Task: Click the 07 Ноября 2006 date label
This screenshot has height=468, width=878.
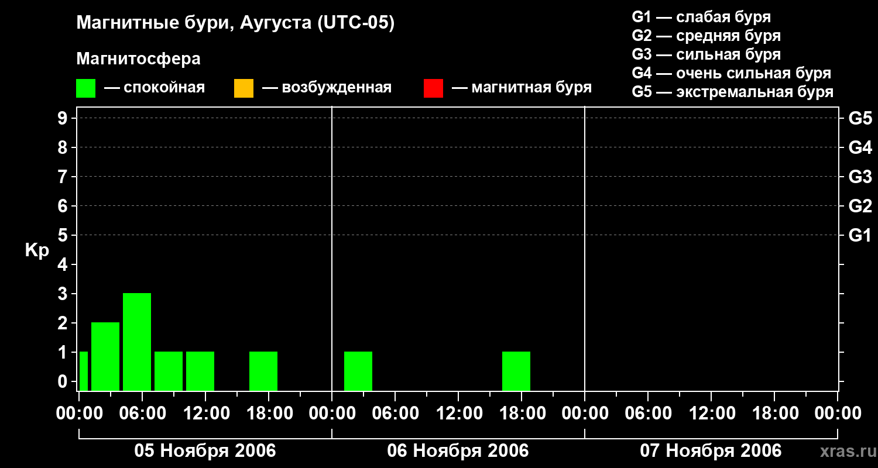Action: (711, 451)
